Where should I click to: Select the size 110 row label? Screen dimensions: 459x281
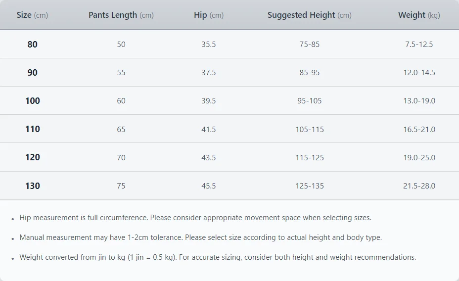tap(32, 129)
